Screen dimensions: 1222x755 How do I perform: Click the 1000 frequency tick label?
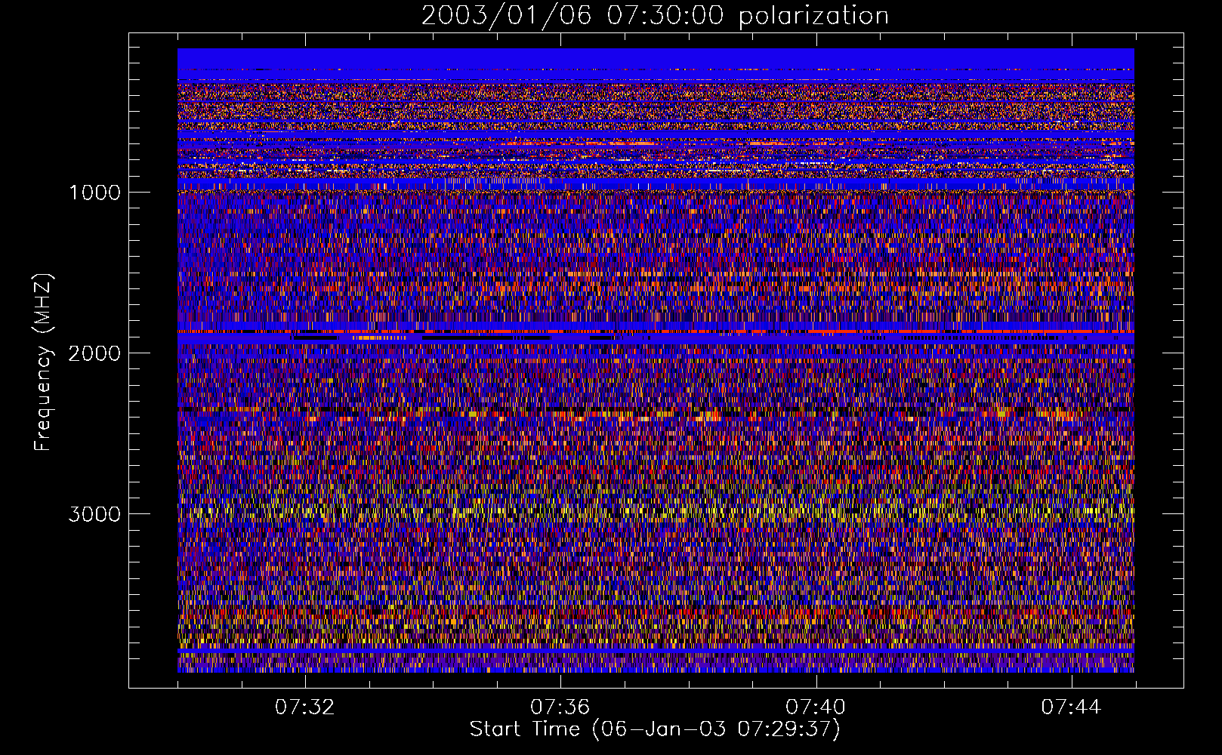tap(95, 193)
